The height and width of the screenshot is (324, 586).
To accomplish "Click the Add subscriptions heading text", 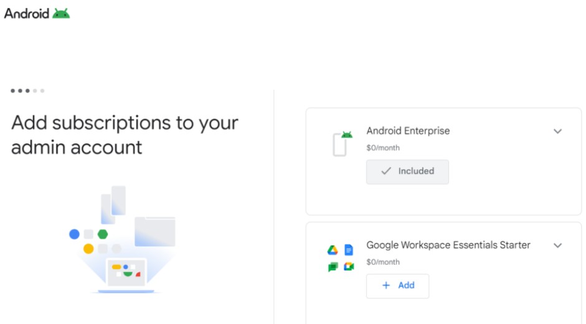I will (x=125, y=135).
